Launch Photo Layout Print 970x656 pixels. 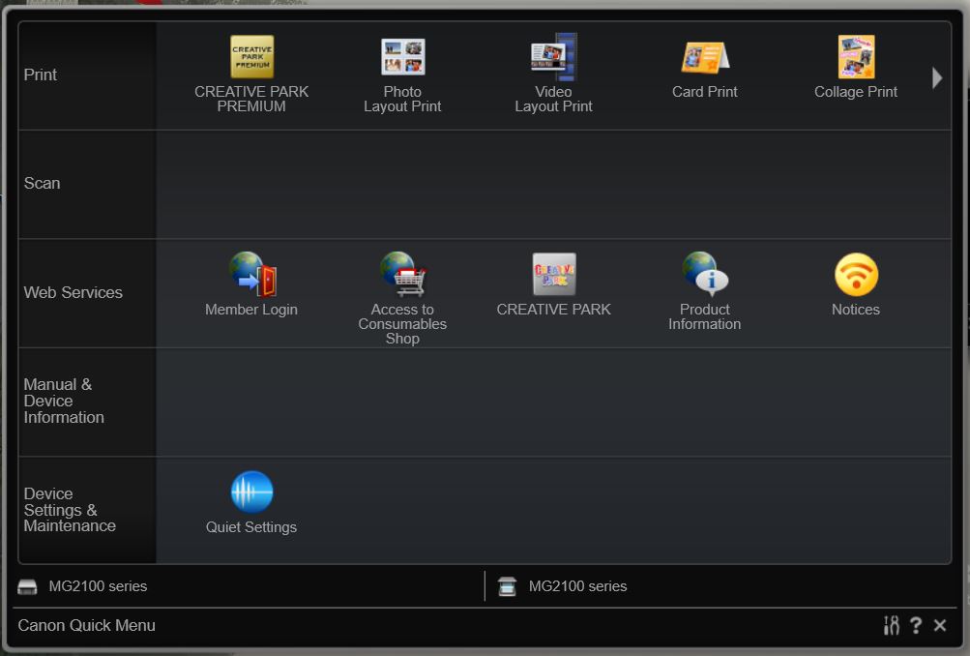click(402, 58)
